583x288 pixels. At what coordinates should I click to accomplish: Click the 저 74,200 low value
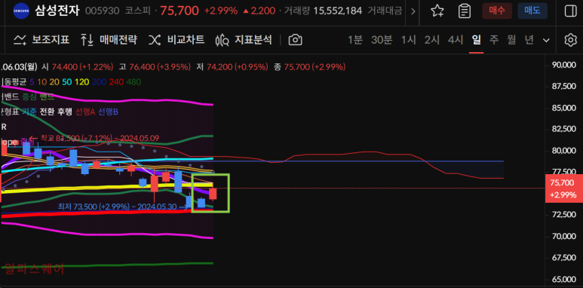pos(232,67)
